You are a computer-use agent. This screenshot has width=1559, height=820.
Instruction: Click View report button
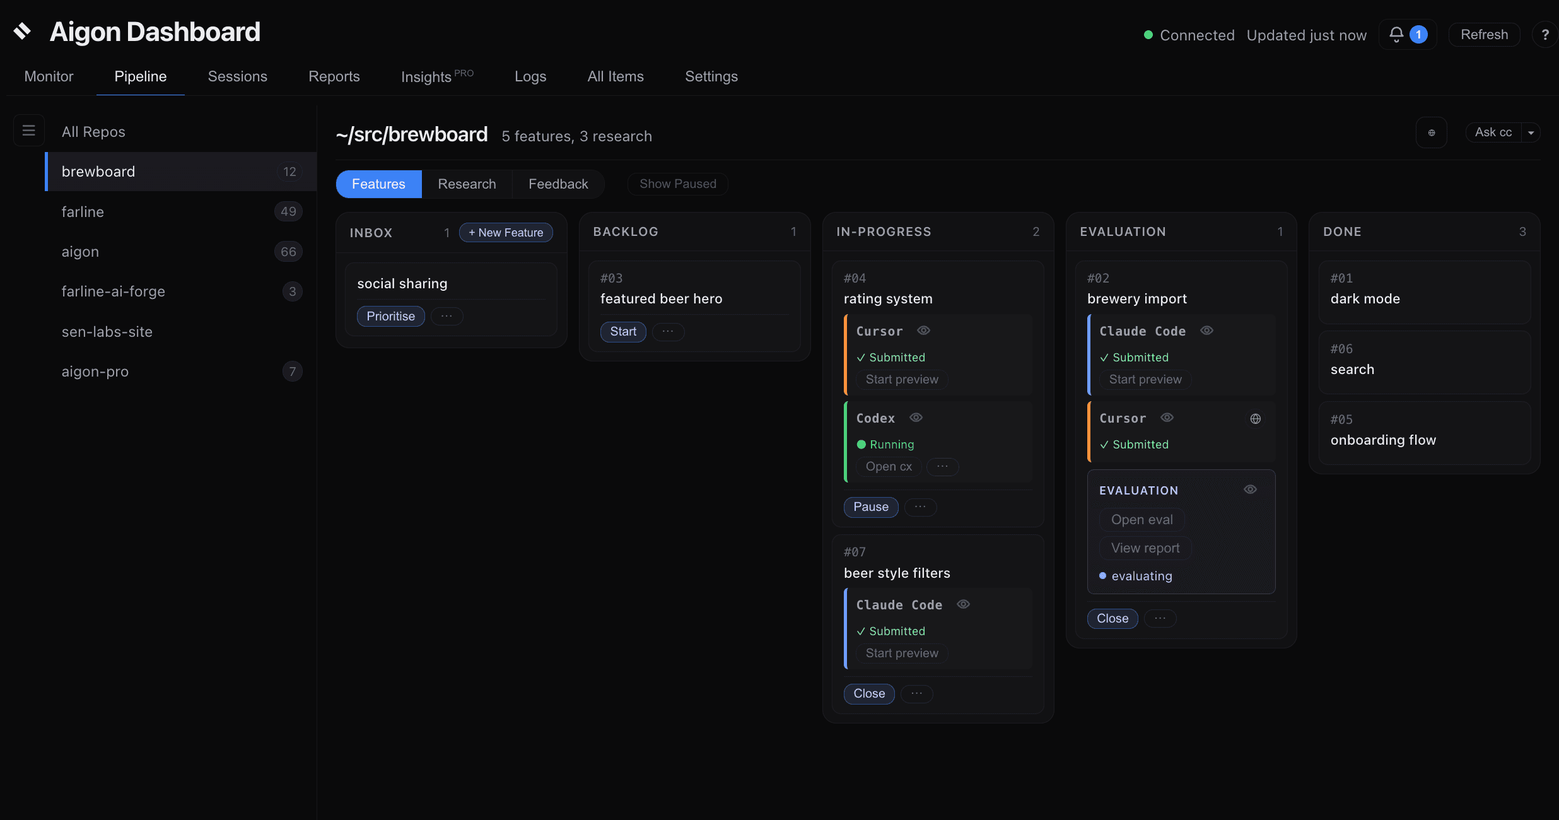(x=1145, y=548)
